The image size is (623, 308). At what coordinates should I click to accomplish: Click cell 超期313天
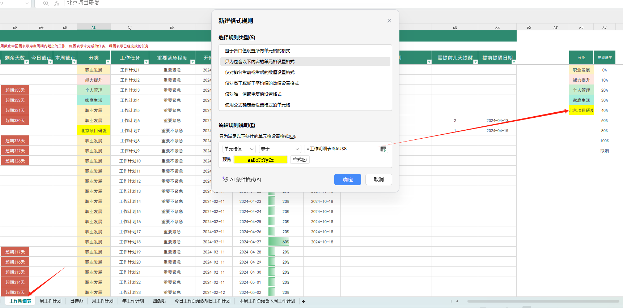coord(15,292)
